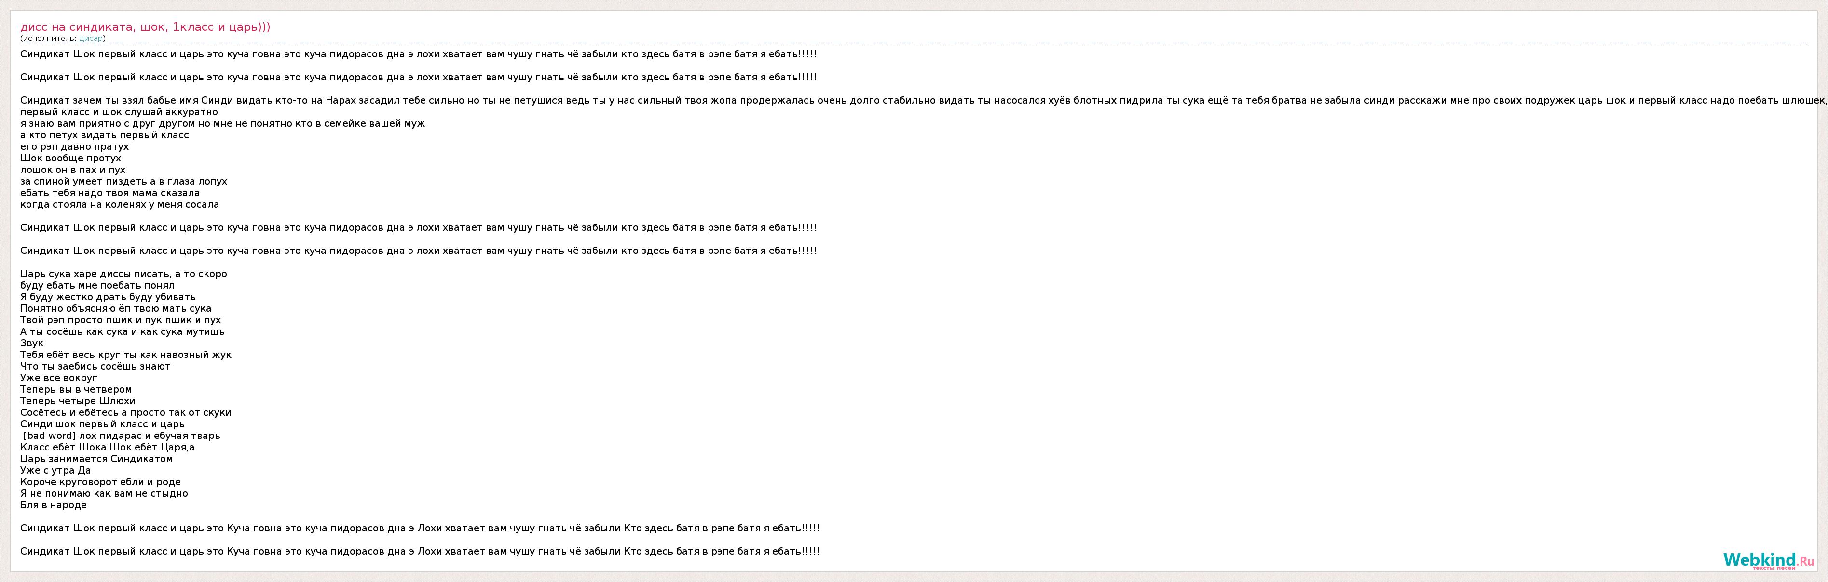Click the line 'Уже с утра Да'
The height and width of the screenshot is (582, 1828).
[55, 471]
